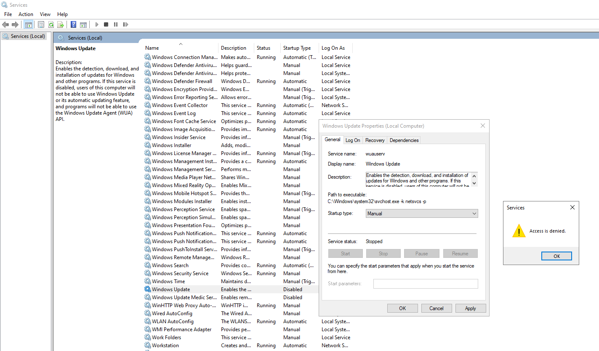This screenshot has width=599, height=351.
Task: Click the Refresh toolbar icon
Action: [x=51, y=24]
